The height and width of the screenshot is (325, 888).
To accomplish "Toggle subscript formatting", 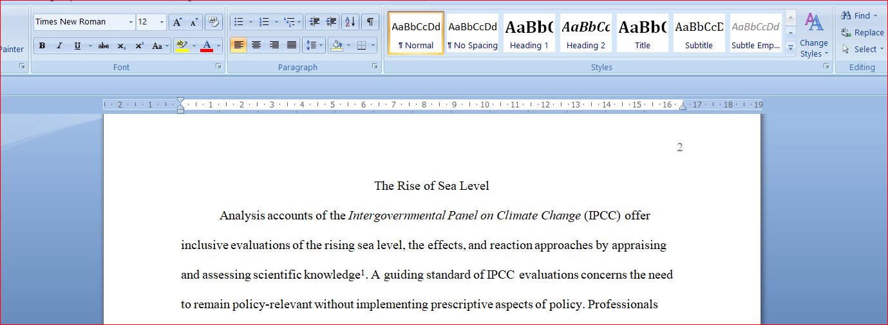I will point(121,46).
